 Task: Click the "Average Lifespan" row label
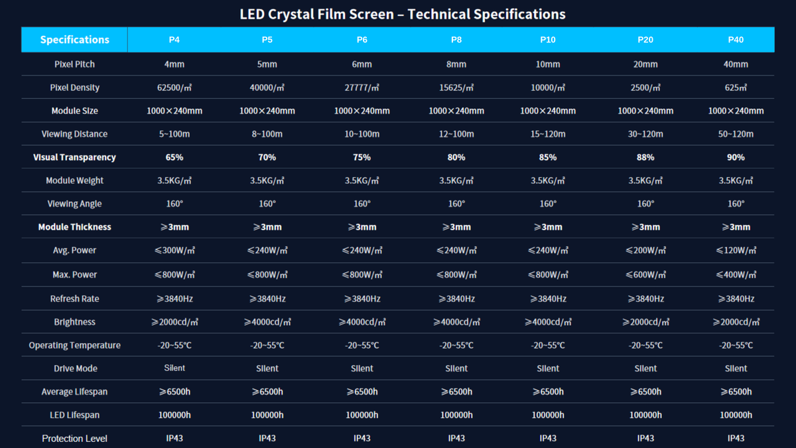tap(74, 392)
